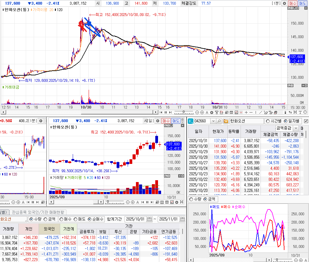This screenshot has height=262, width=309.
Task: Zoom in the daily chart with plus circle icon
Action: click(133, 202)
